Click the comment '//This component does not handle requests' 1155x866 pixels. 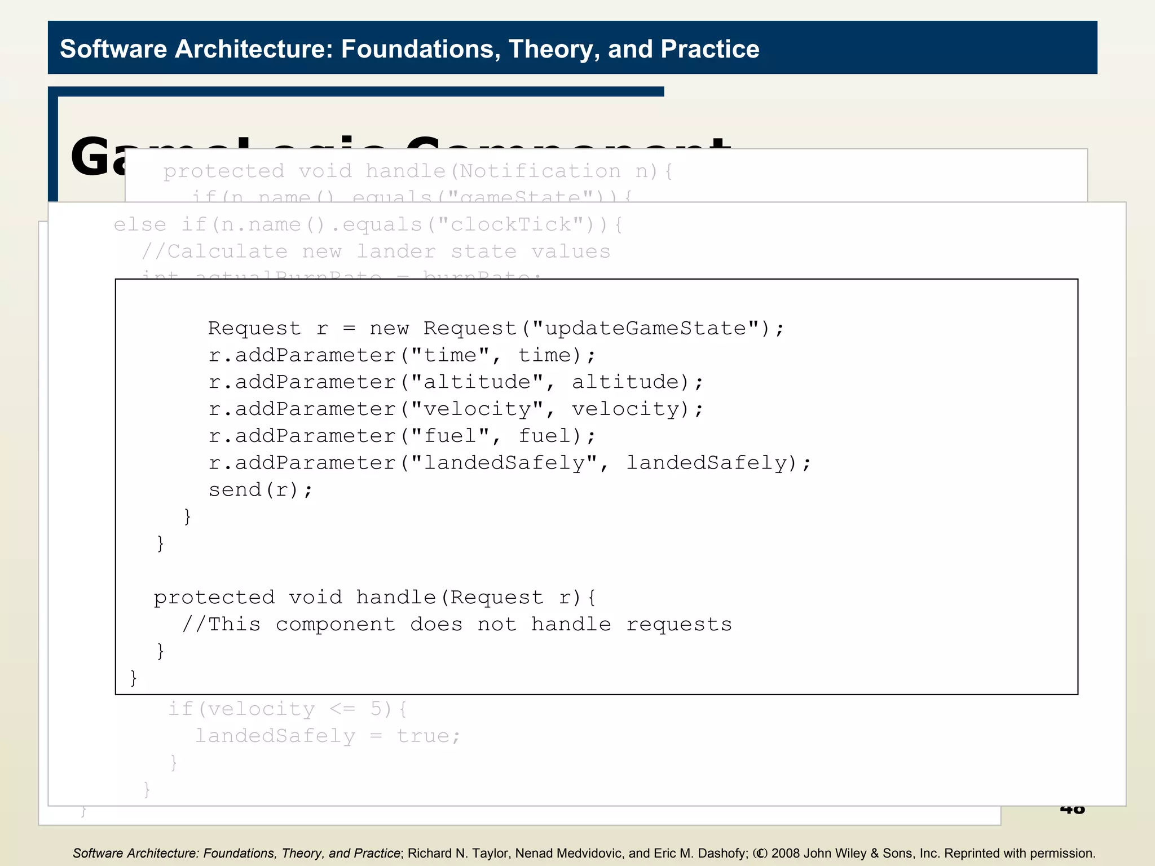click(x=457, y=624)
